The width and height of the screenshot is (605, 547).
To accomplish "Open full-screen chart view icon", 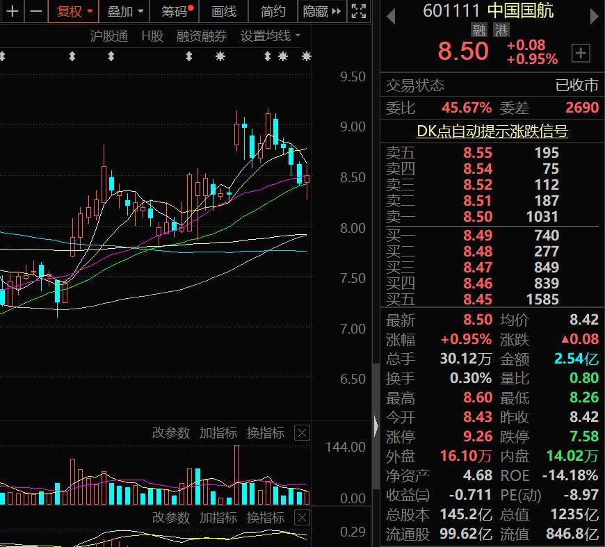I will [x=359, y=12].
